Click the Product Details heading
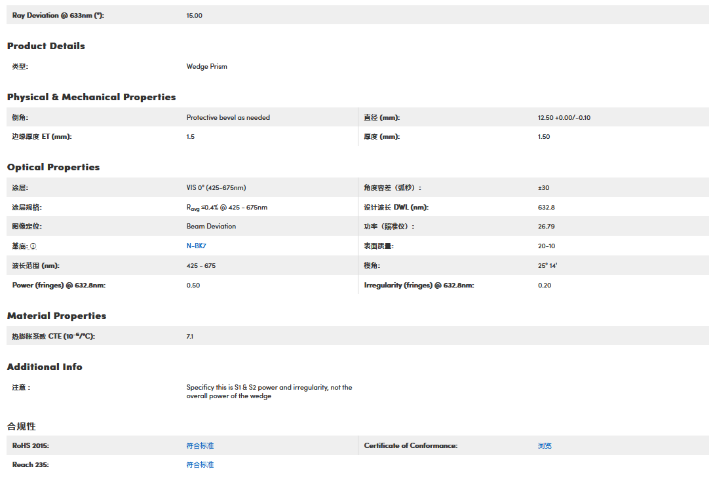 pyautogui.click(x=46, y=46)
